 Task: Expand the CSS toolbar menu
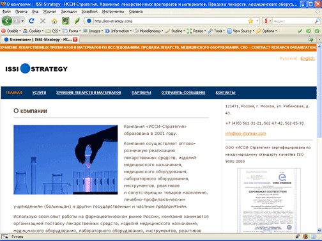[x=53, y=31]
